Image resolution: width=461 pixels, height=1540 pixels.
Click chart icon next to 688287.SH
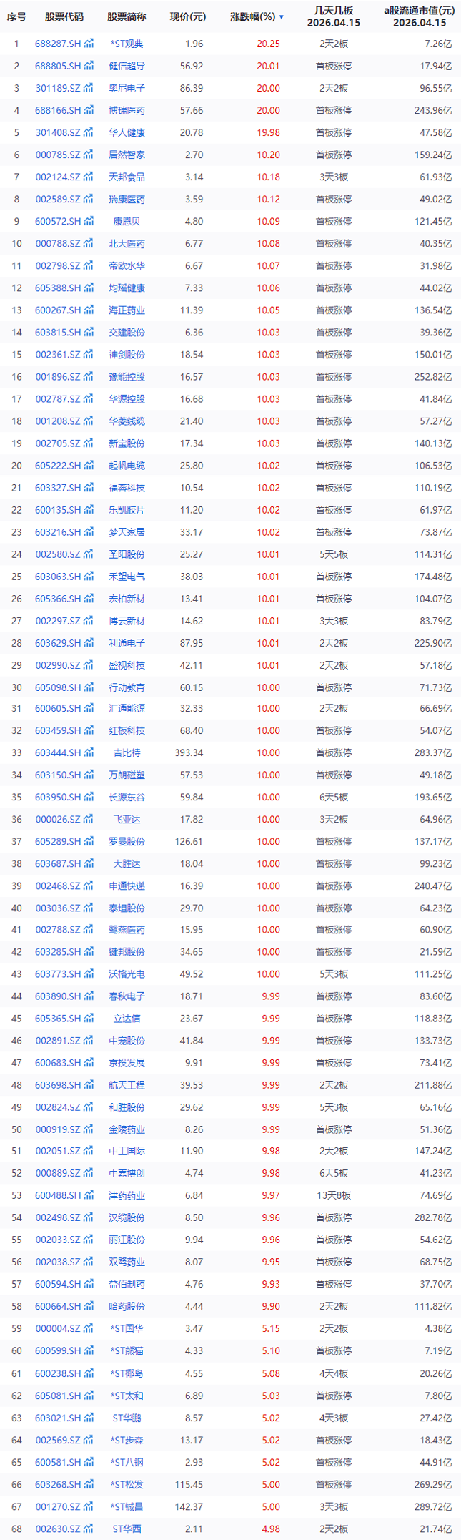[89, 44]
